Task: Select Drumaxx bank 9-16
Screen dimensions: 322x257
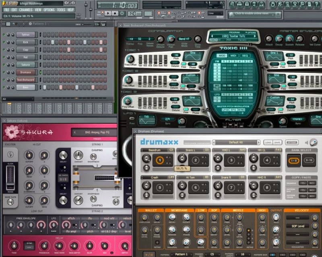Action: [x=309, y=160]
